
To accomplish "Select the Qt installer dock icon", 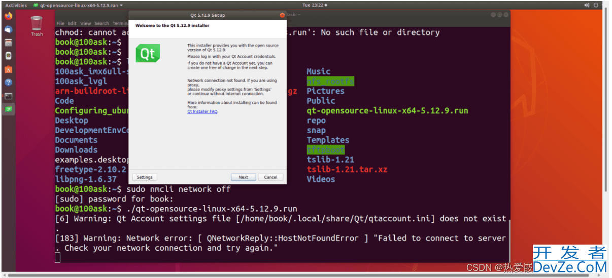I will pos(8,109).
